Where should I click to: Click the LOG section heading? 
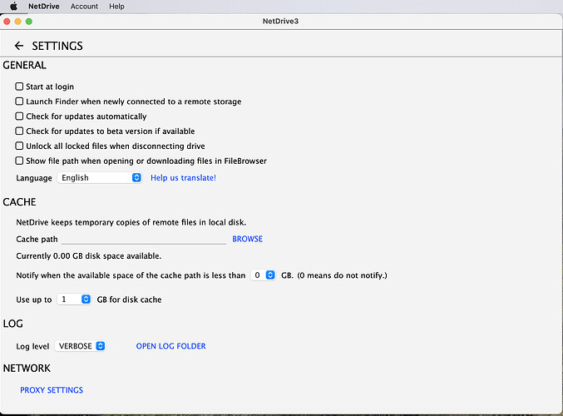tap(13, 324)
